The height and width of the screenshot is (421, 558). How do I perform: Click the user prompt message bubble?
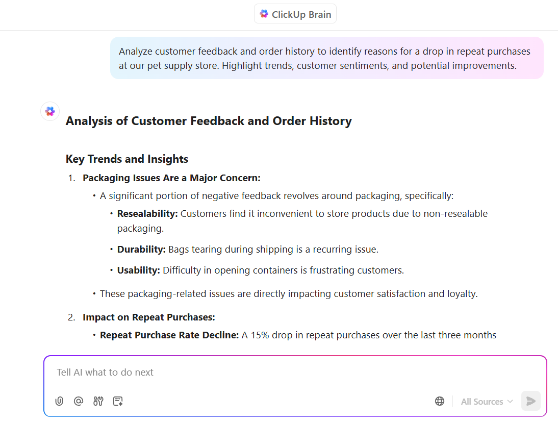click(x=326, y=58)
